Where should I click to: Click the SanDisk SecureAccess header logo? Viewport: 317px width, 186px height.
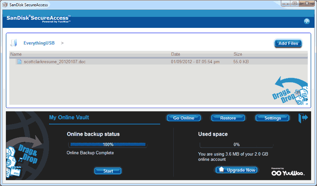tap(38, 19)
